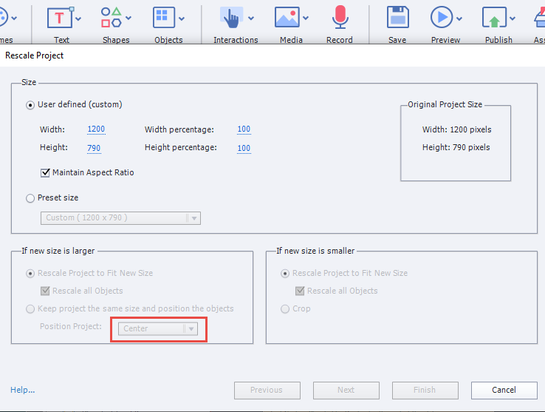Open the Shapes tool icon
The image size is (545, 412).
click(111, 18)
